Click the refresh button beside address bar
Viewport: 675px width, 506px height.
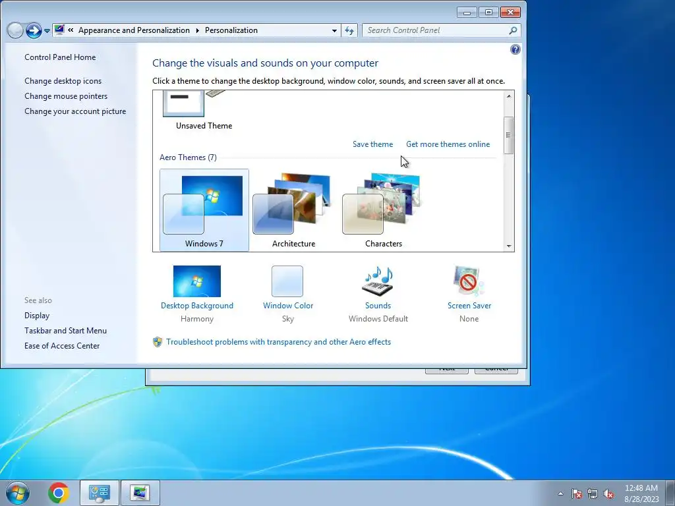click(349, 30)
